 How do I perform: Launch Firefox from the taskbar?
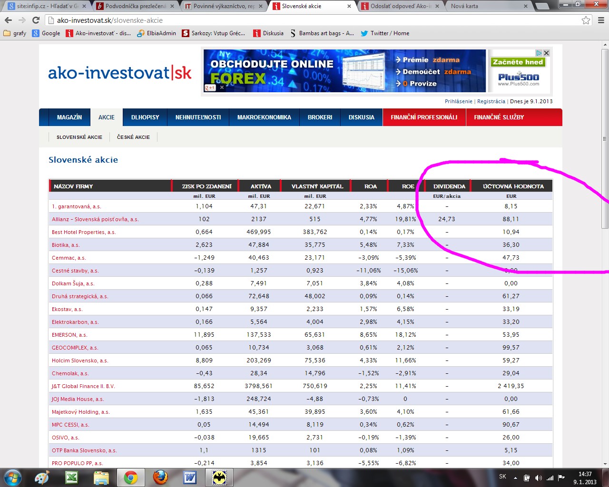coord(160,477)
